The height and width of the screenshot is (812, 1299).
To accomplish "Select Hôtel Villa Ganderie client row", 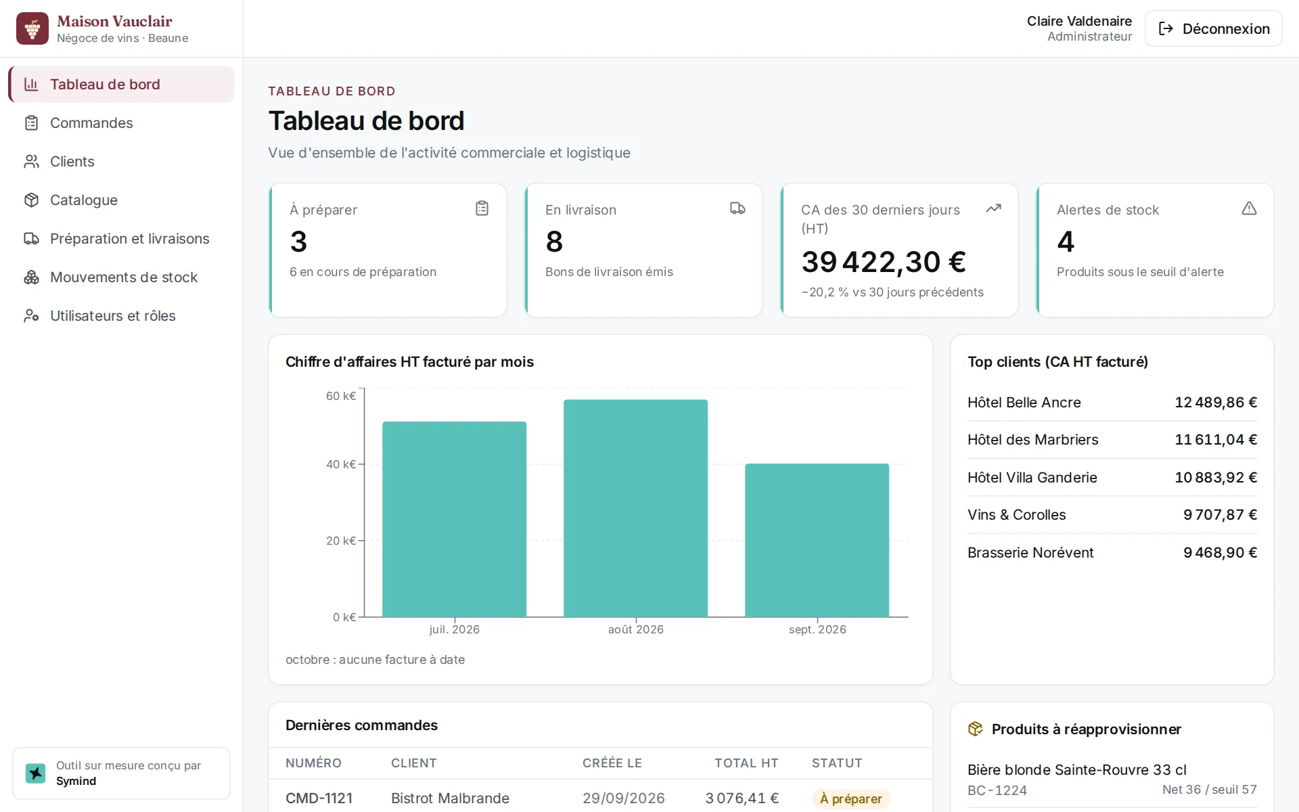I will click(1112, 478).
